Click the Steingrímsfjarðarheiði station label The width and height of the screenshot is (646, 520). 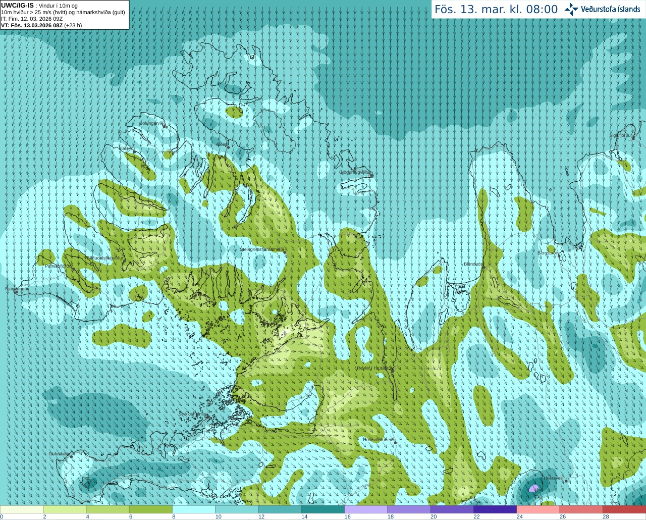click(261, 249)
